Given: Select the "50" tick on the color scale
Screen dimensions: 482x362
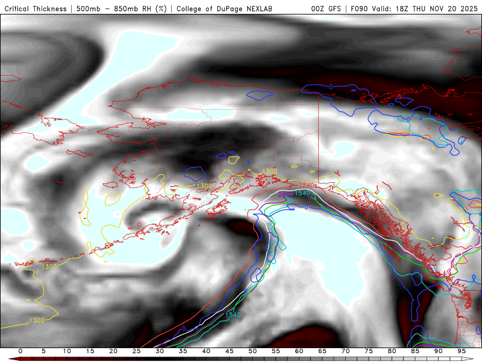Looking at the screenshot, I should pyautogui.click(x=252, y=351).
